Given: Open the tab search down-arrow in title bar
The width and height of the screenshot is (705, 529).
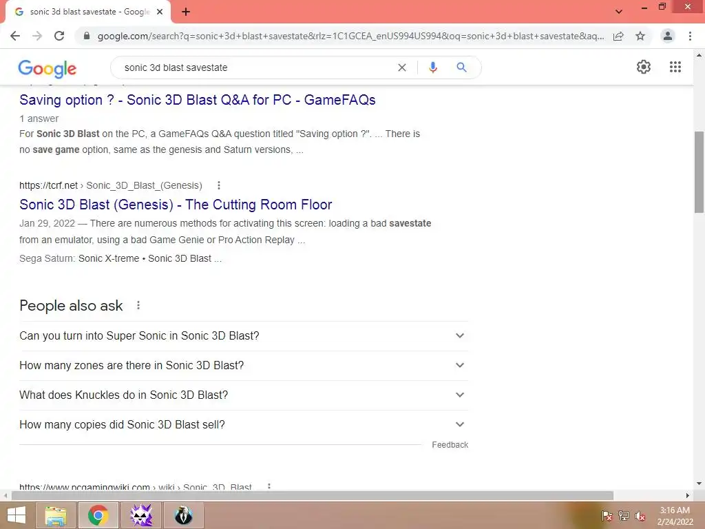Looking at the screenshot, I should (x=619, y=12).
